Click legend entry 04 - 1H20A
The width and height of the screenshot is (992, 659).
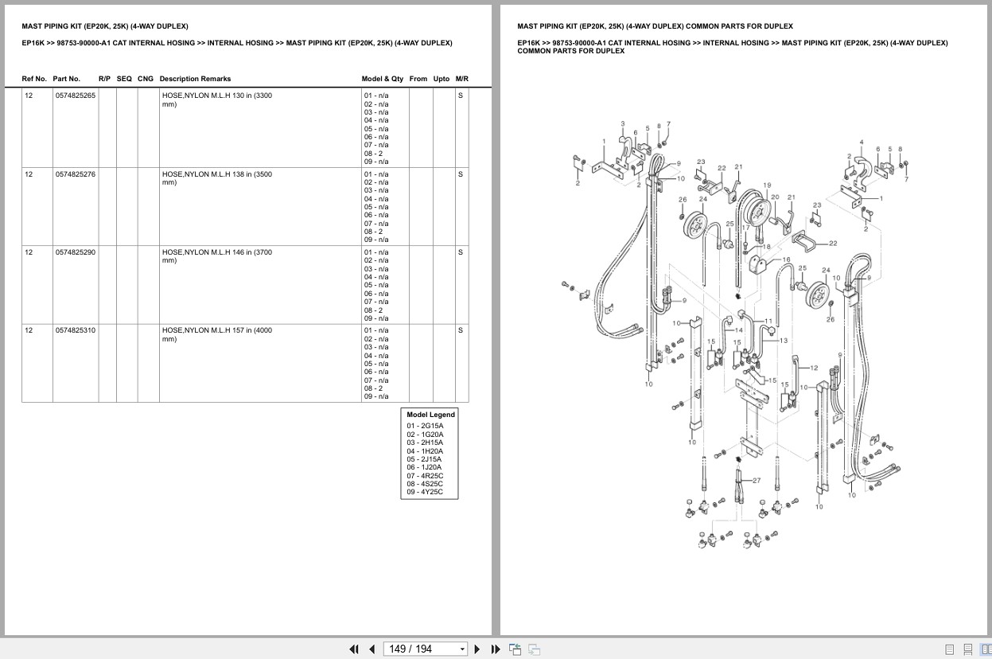pos(426,450)
